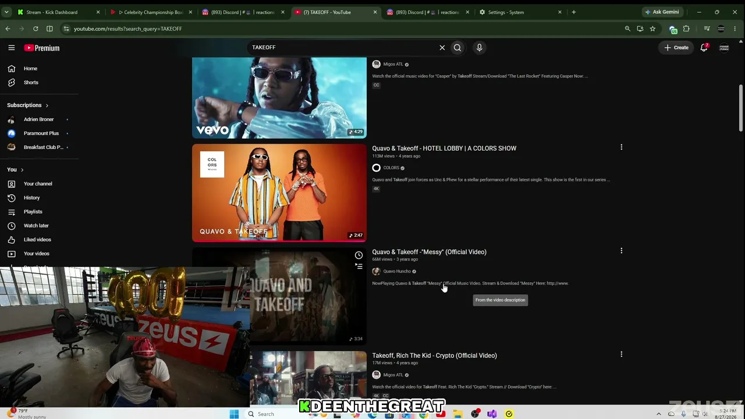This screenshot has width=745, height=419.
Task: Play the HOTEL LOBBY COLORS thumbnail
Action: pos(279,193)
